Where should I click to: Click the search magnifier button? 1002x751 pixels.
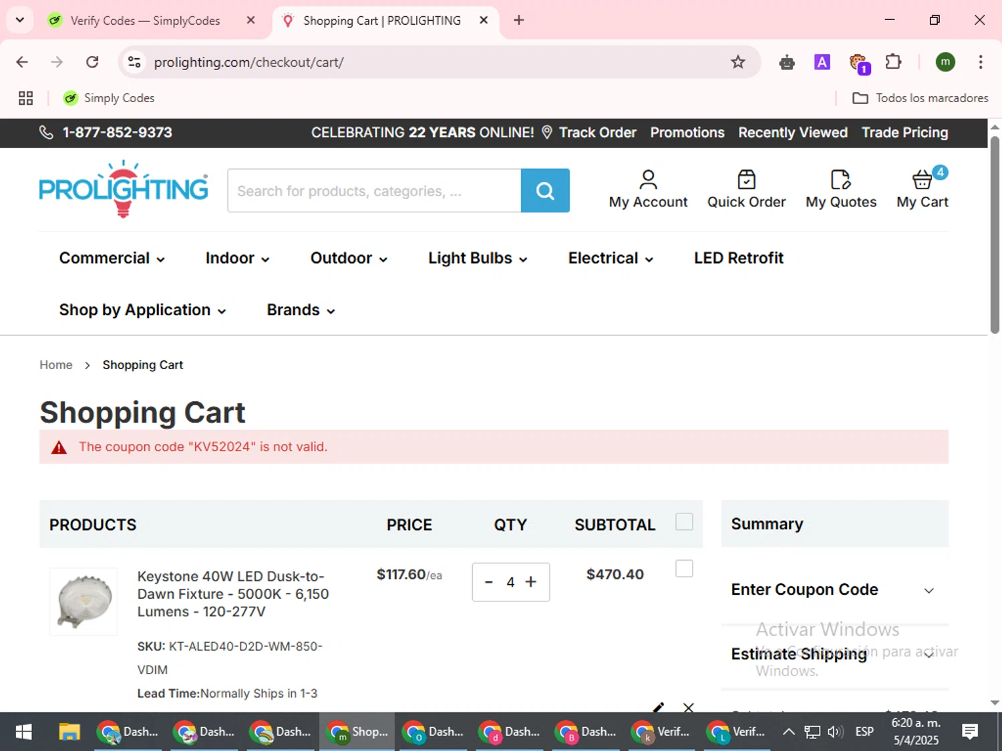(x=545, y=191)
